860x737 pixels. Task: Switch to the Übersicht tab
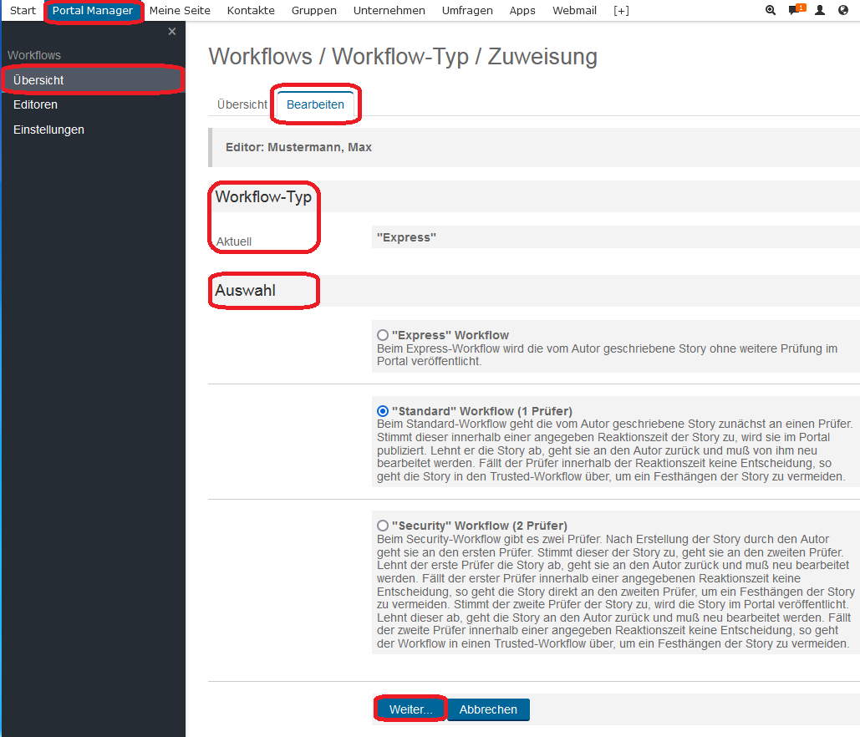(x=242, y=104)
